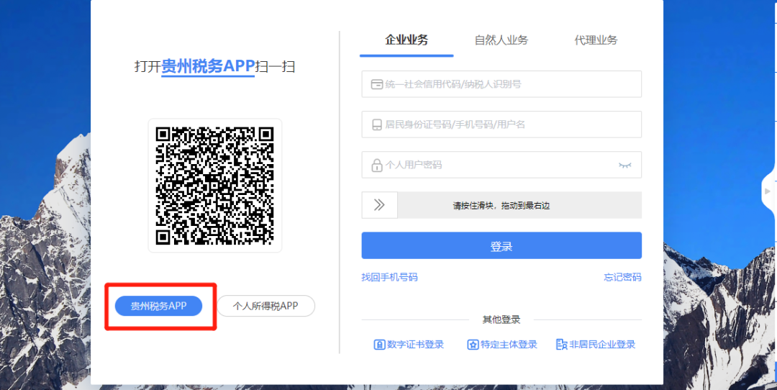Select the 个人所得税APP button

click(265, 306)
